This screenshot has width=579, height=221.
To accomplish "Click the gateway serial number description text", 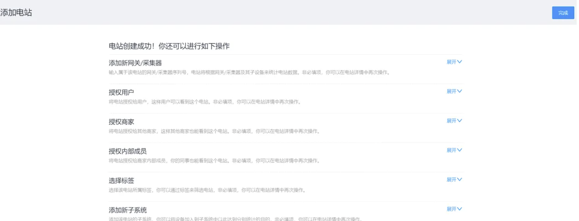I will [249, 72].
